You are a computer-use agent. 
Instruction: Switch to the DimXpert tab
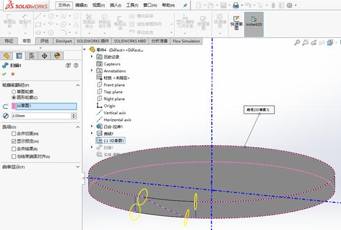tap(64, 41)
